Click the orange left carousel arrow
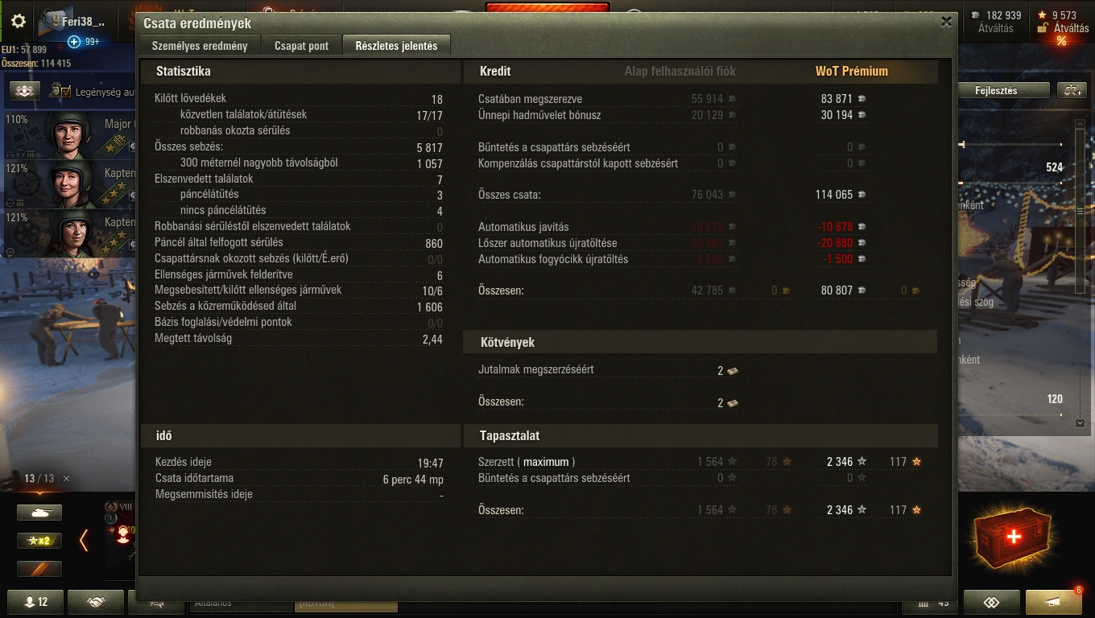The image size is (1095, 618). coord(84,541)
